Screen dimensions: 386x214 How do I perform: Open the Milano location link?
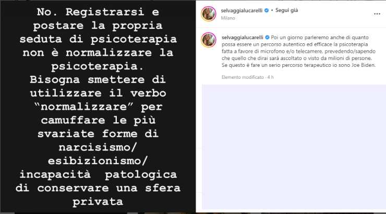(228, 18)
